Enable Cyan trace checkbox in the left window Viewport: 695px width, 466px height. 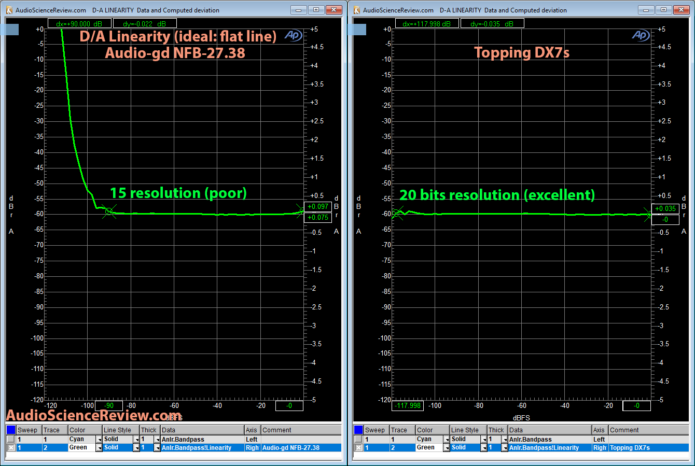point(11,439)
